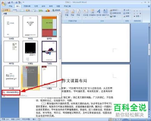
Task: Open the 公式 (Equation) dropdown
Action: click(x=127, y=10)
